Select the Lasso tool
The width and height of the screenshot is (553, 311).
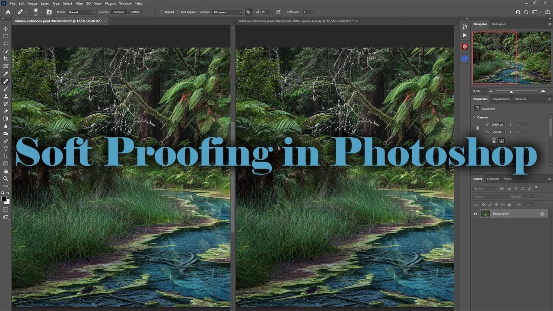pos(6,44)
